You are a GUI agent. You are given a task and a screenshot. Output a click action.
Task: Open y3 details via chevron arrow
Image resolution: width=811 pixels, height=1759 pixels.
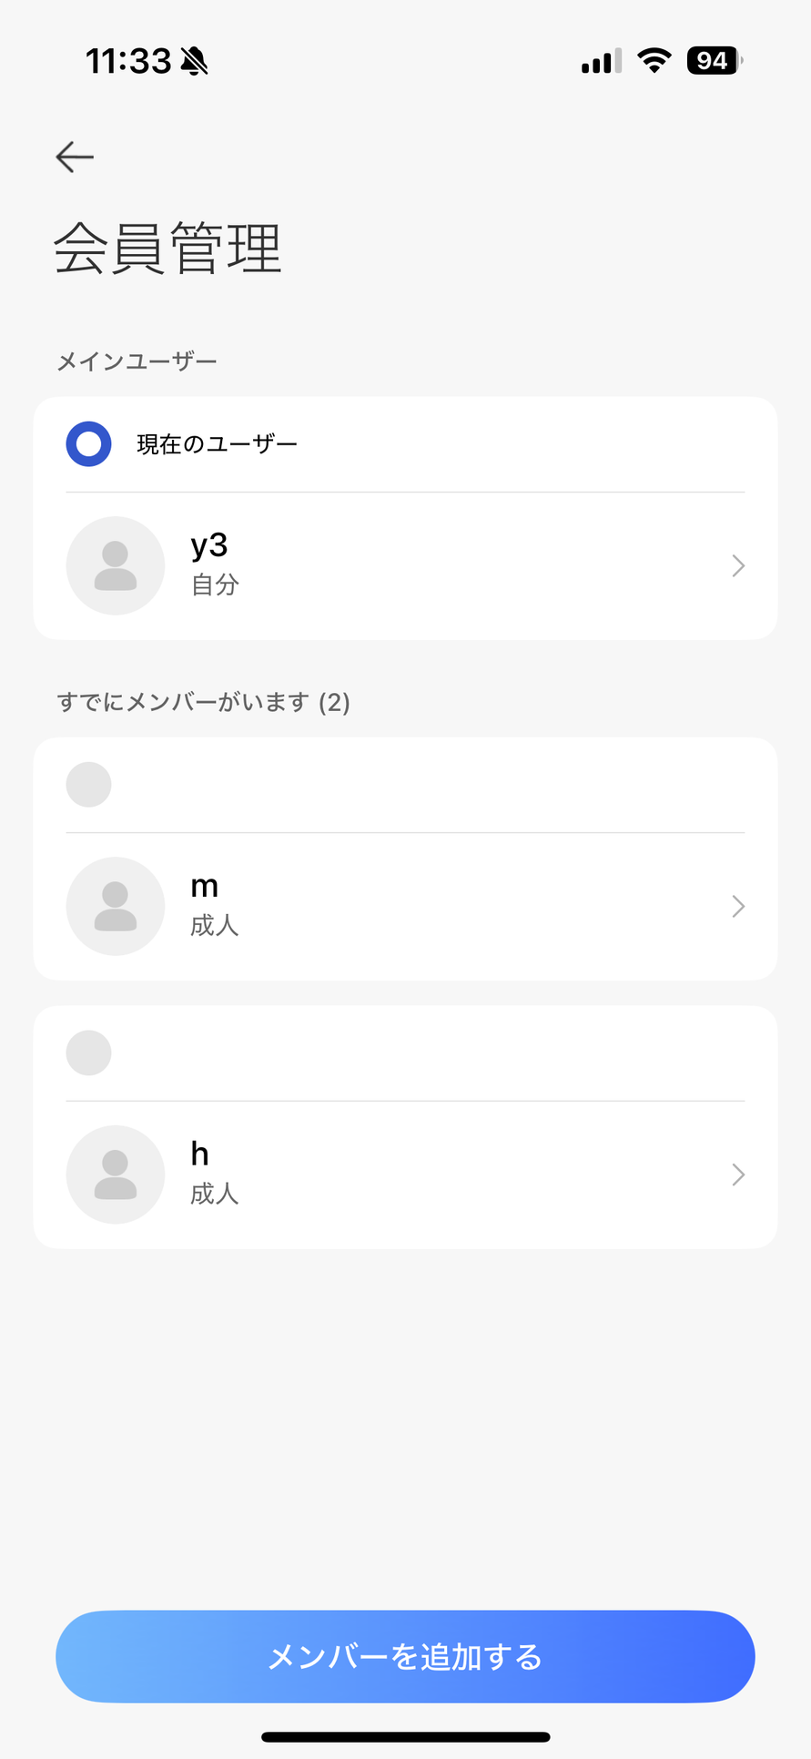(738, 565)
